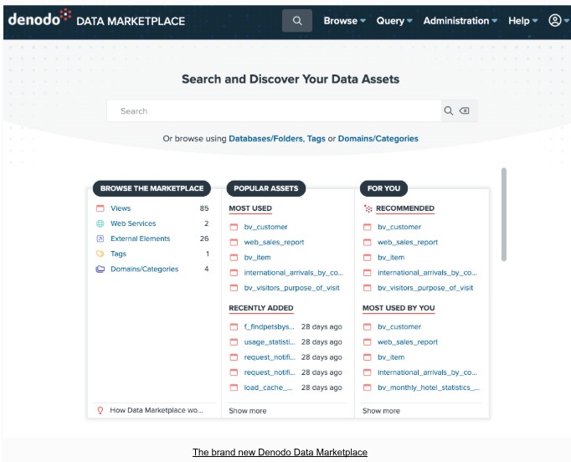Click the External Elements icon
Viewport: 571px width, 462px height.
(100, 239)
